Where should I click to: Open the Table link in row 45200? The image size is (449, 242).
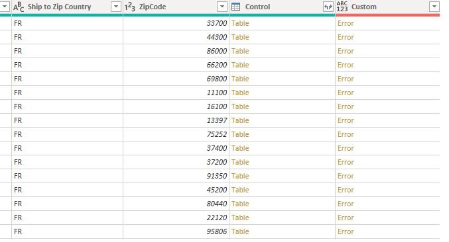tap(240, 190)
